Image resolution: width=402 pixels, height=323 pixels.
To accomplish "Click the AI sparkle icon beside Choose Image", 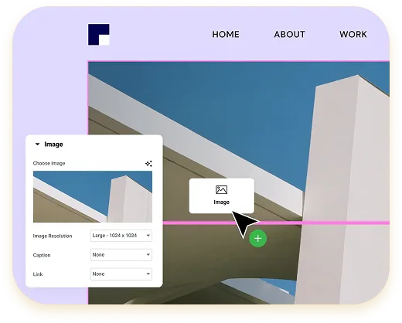I will coord(148,164).
